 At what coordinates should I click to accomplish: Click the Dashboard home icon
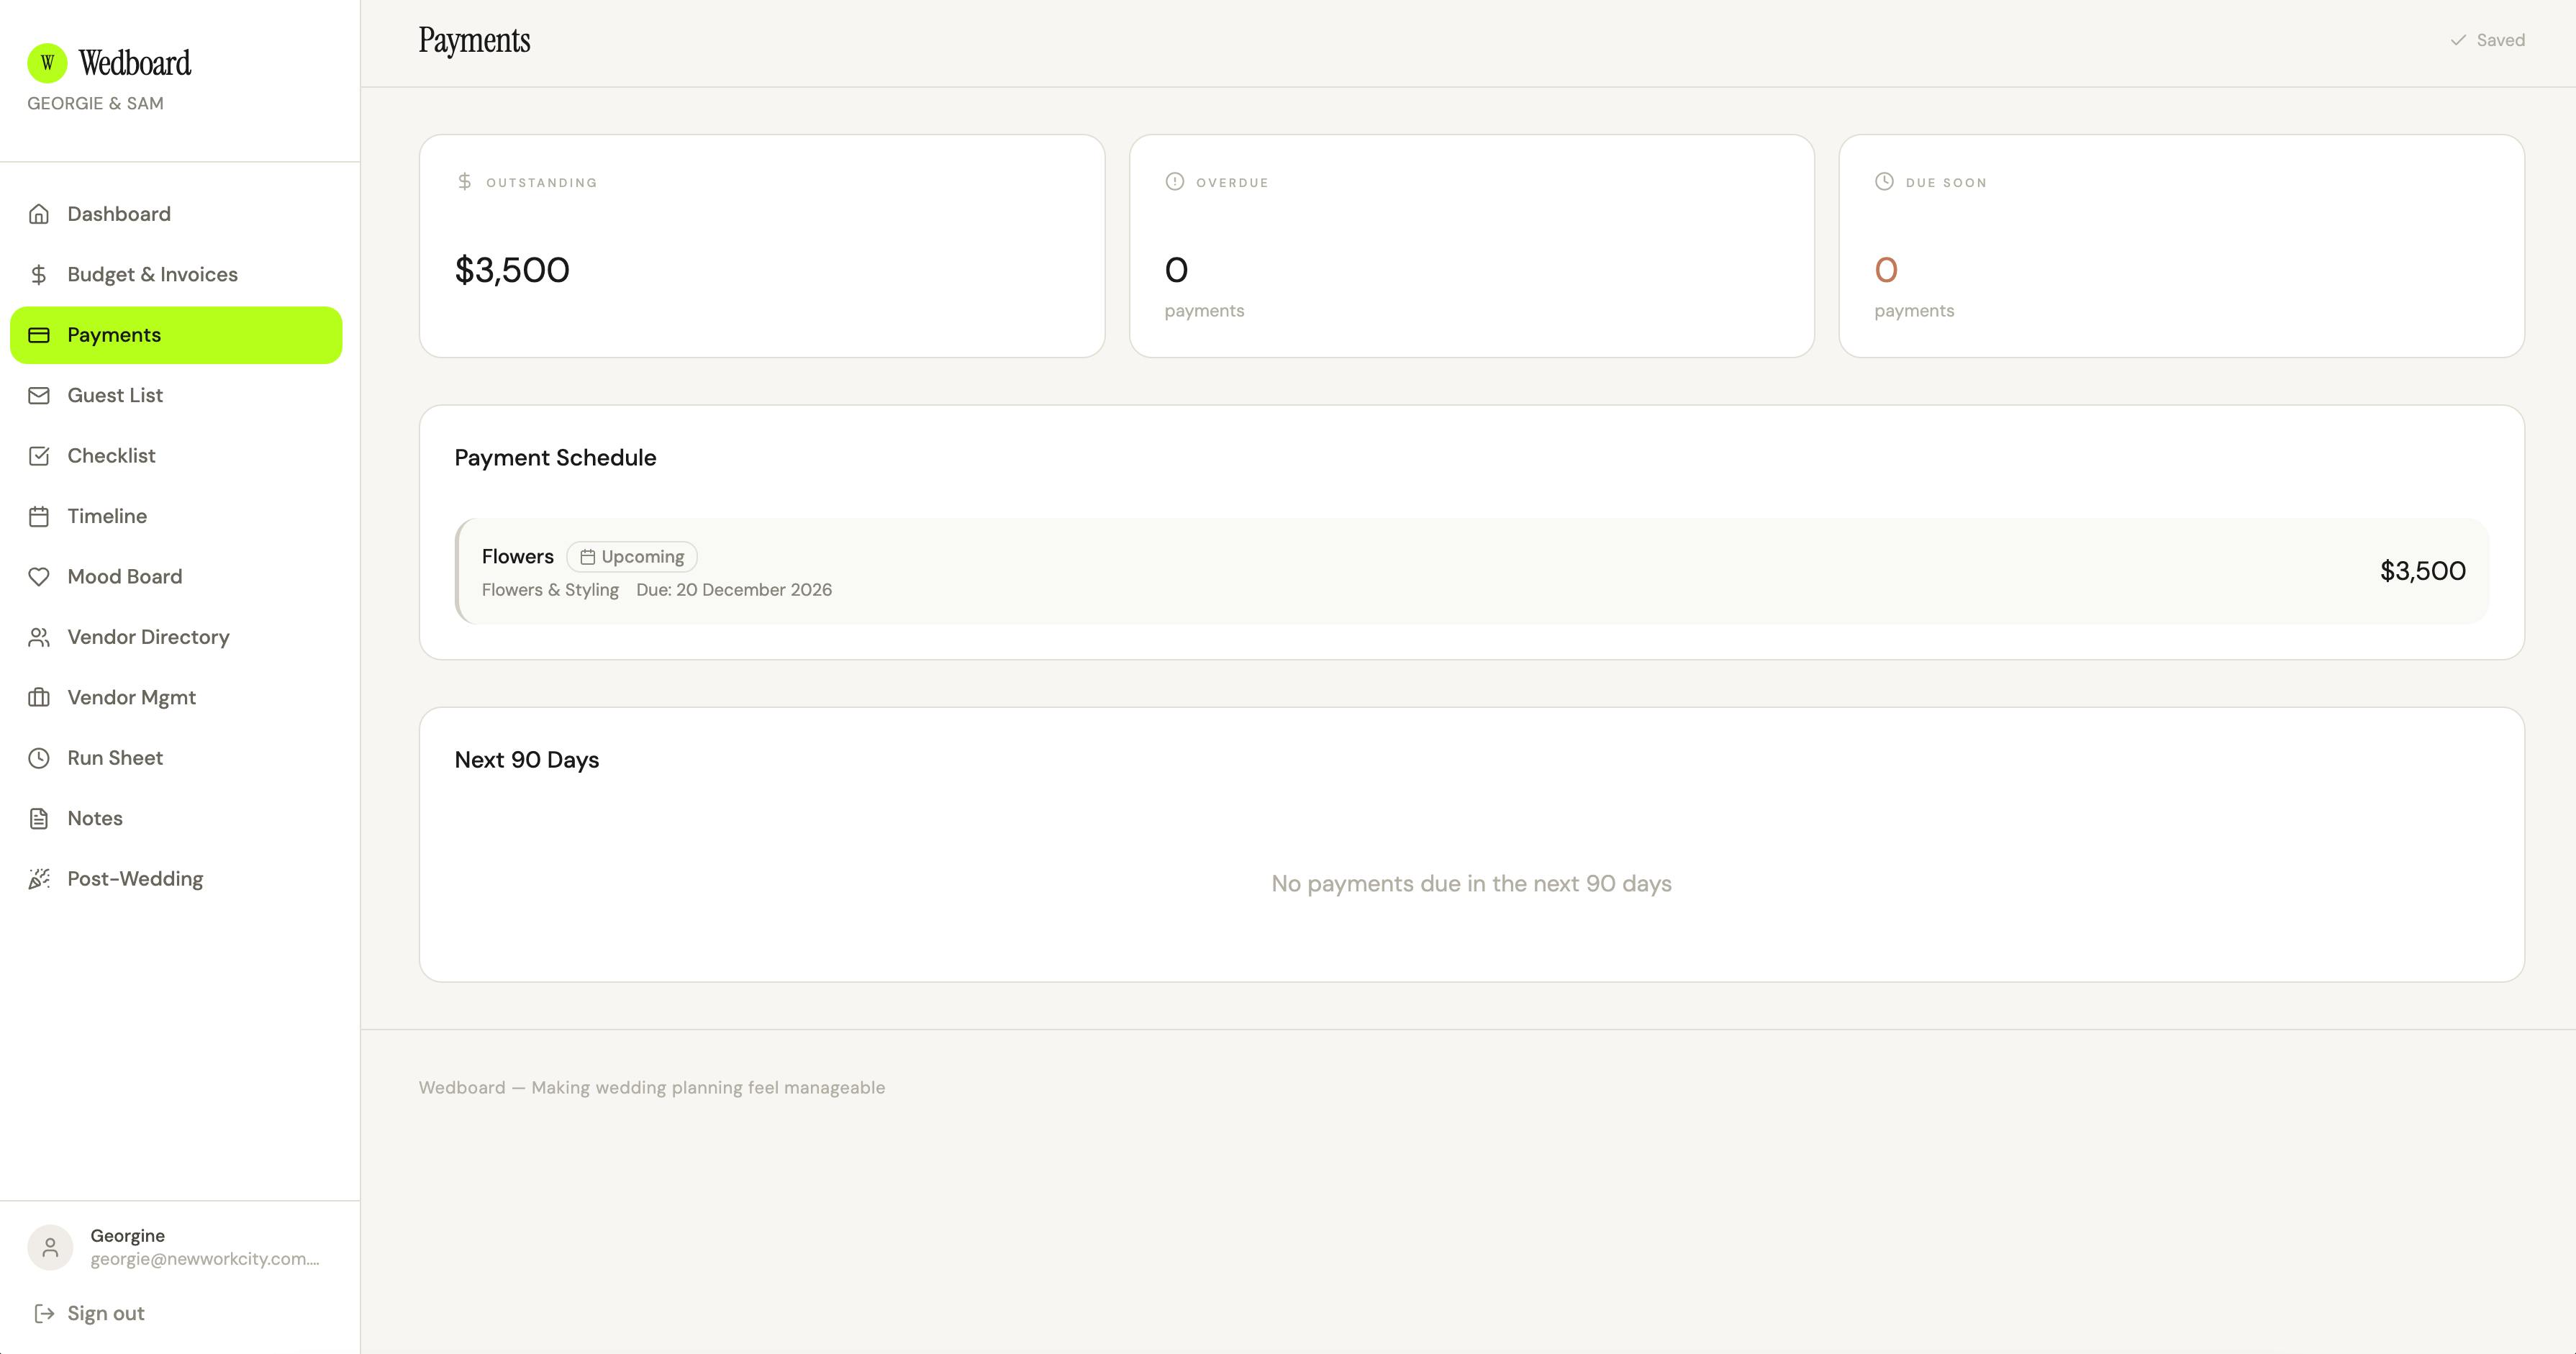[39, 214]
